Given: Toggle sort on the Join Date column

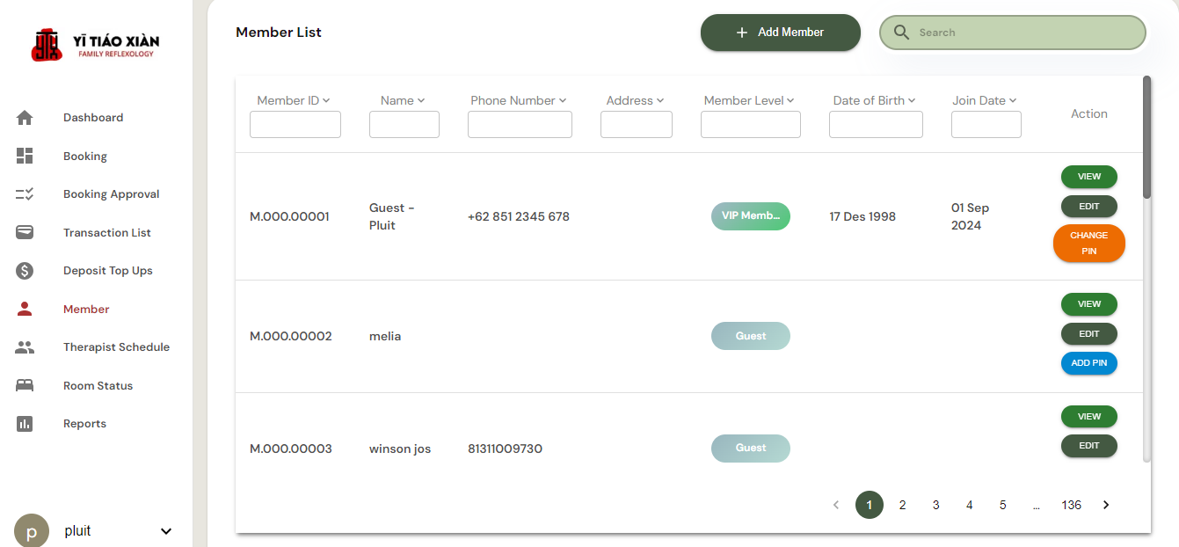Looking at the screenshot, I should 1013,101.
